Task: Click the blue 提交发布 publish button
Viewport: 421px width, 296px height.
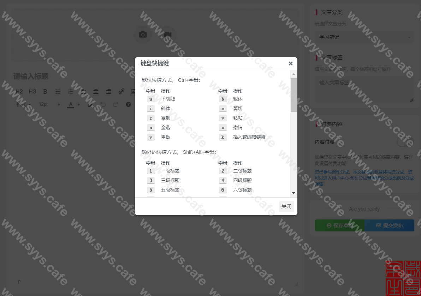Action: 389,225
